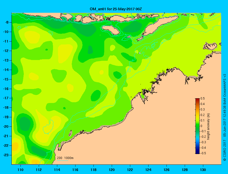The width and height of the screenshot is (228, 174).
Task: Click the '130' longitude axis label
Action: click(203, 170)
